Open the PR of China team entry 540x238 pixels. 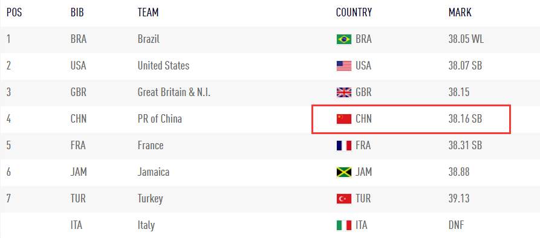[160, 119]
